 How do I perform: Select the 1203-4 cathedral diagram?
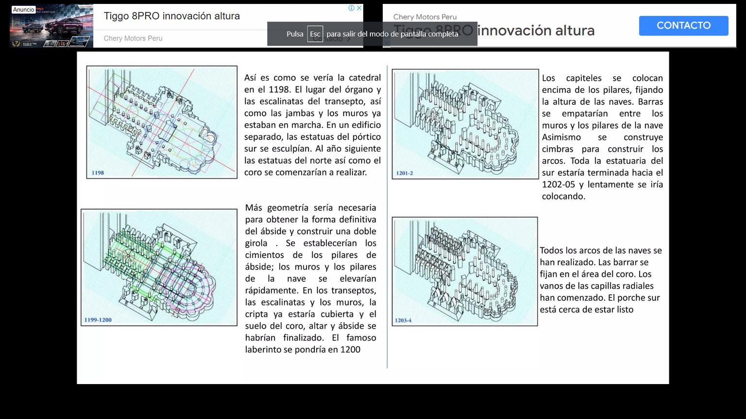[465, 272]
